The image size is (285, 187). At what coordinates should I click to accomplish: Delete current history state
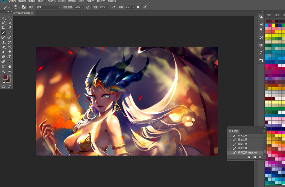pyautogui.click(x=260, y=157)
